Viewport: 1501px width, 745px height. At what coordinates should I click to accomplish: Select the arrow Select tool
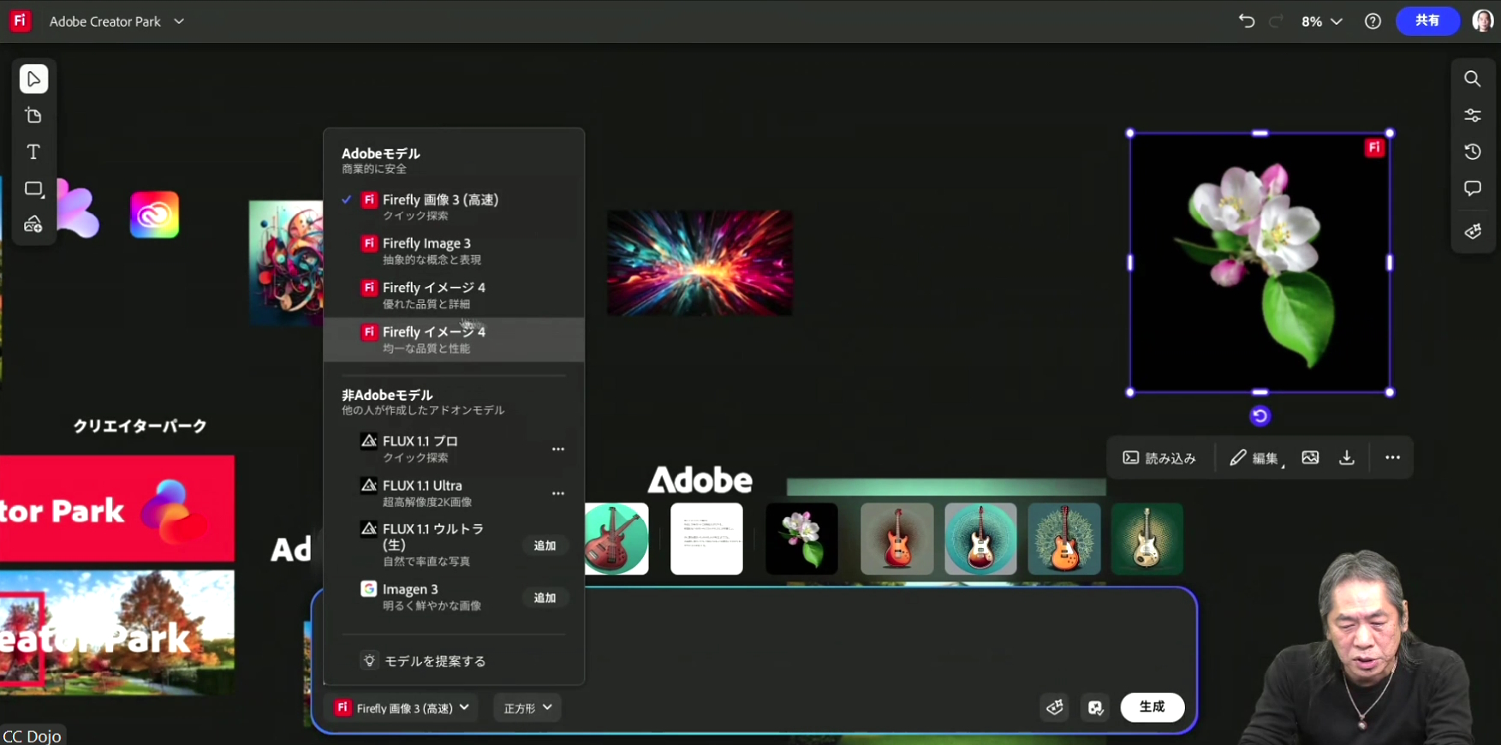(33, 79)
